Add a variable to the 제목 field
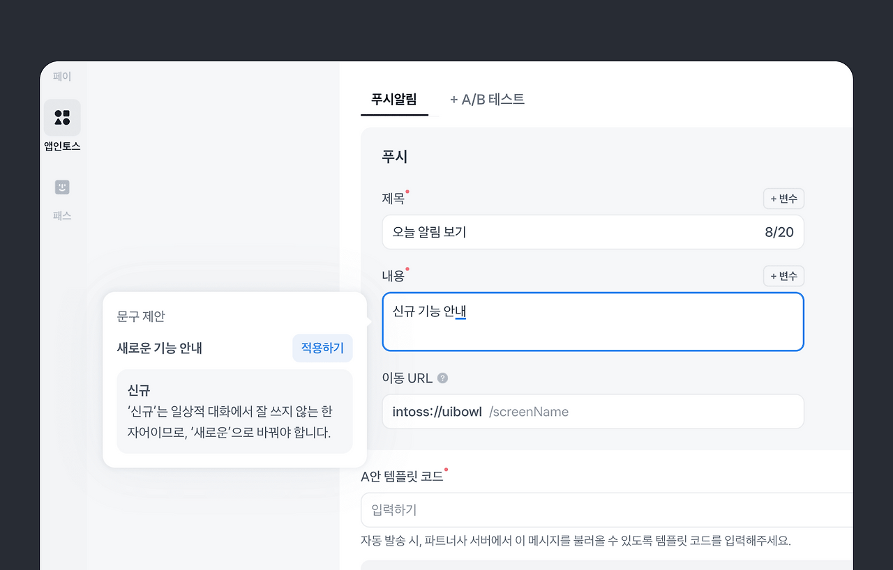 [x=783, y=199]
